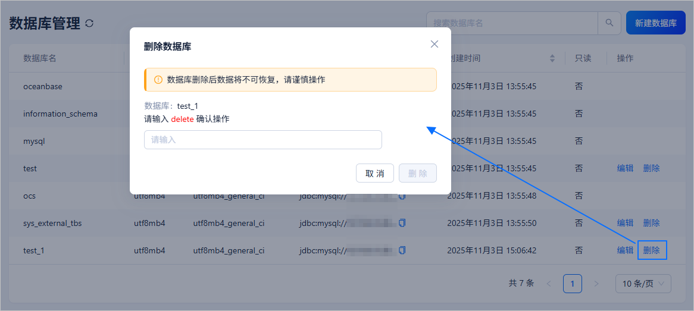Screen dimensions: 694x311
Task: Close the 删除数据库 dialog with X
Action: 434,44
